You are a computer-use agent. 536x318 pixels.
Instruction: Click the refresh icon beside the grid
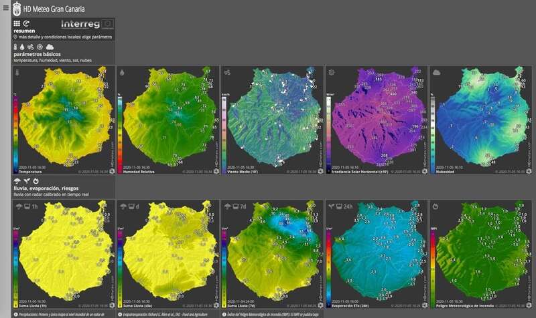26,23
